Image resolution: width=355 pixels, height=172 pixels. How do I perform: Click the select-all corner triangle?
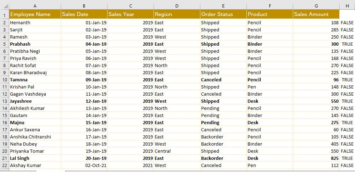pos(5,6)
